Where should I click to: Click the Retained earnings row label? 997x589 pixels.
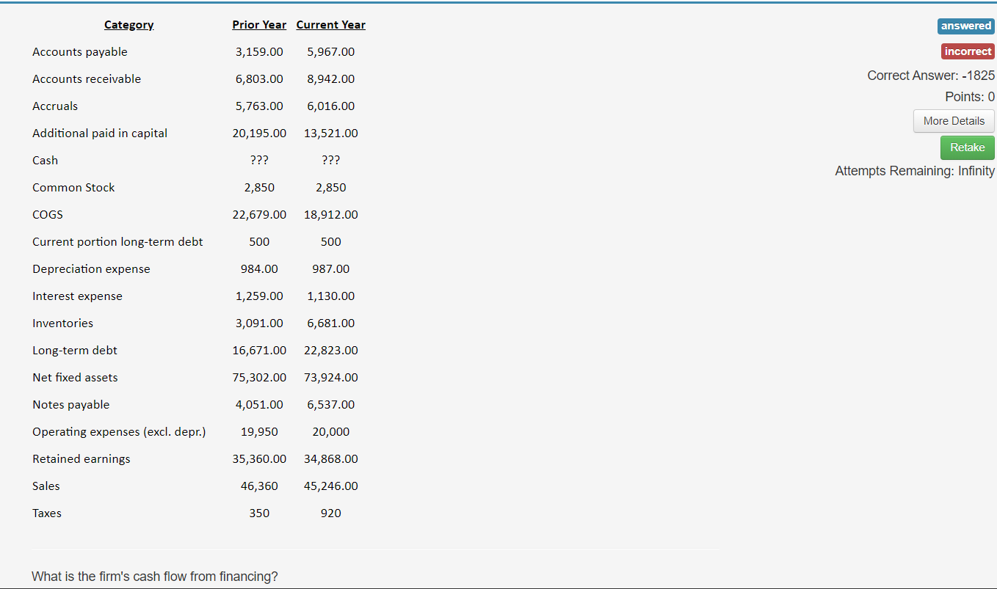click(x=81, y=459)
